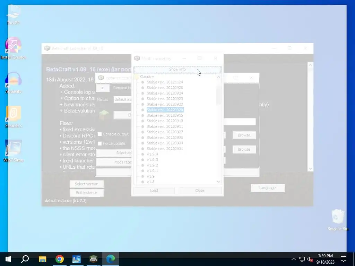Click Language button in BetaCraft Launcher
Image resolution: width=355 pixels, height=266 pixels.
(268, 188)
